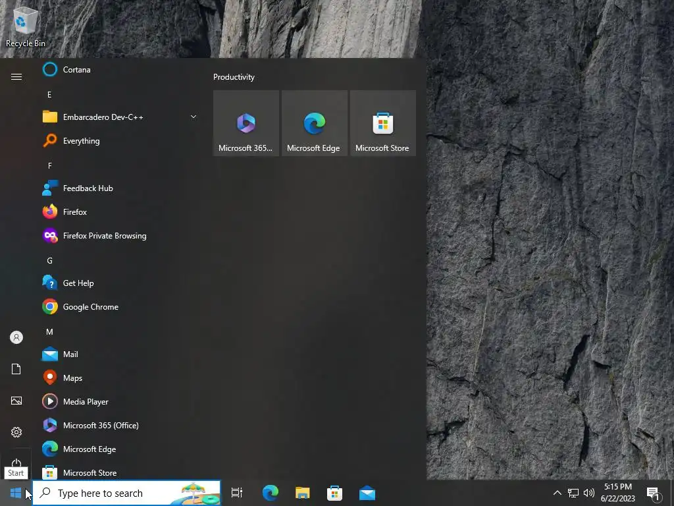Click the Microsoft 365 Productivity tile
This screenshot has height=506, width=674.
(x=246, y=123)
